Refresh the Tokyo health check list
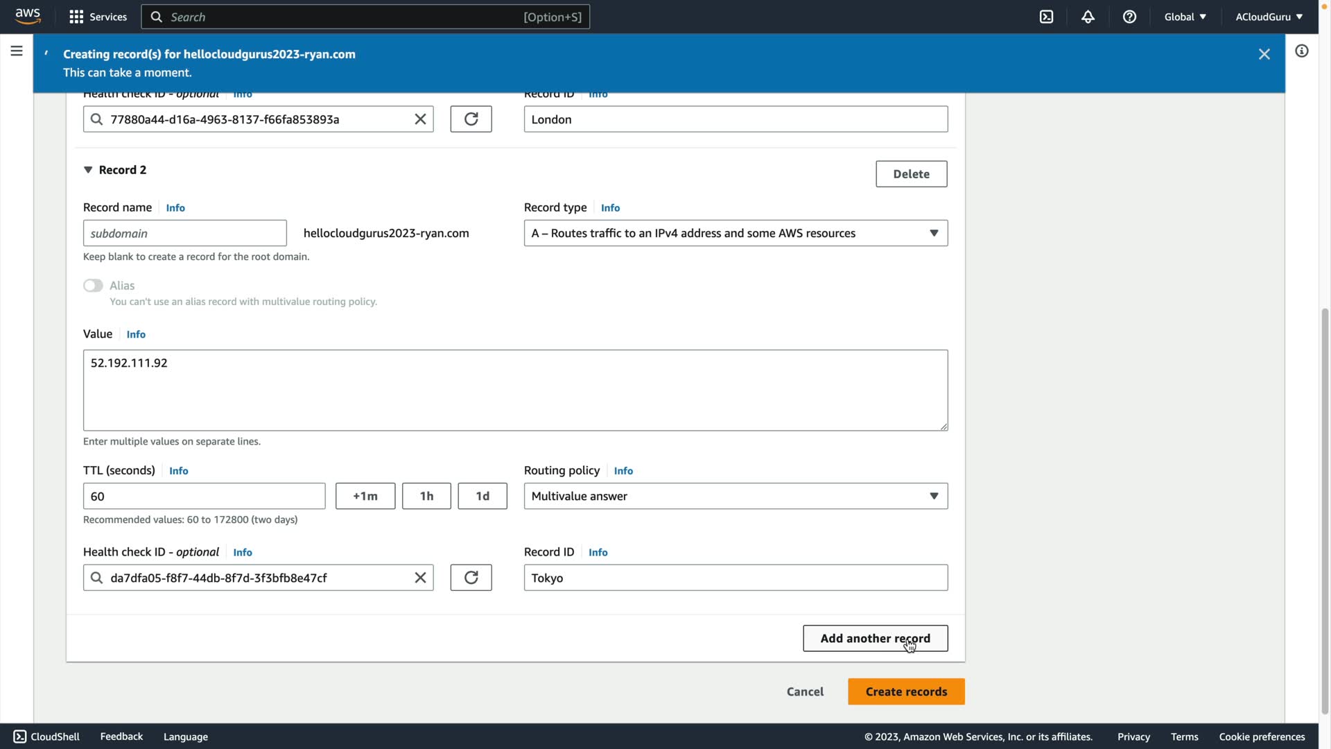The width and height of the screenshot is (1331, 749). (x=471, y=578)
